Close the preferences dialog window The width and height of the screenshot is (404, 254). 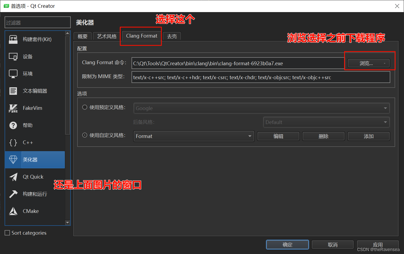coord(397,6)
